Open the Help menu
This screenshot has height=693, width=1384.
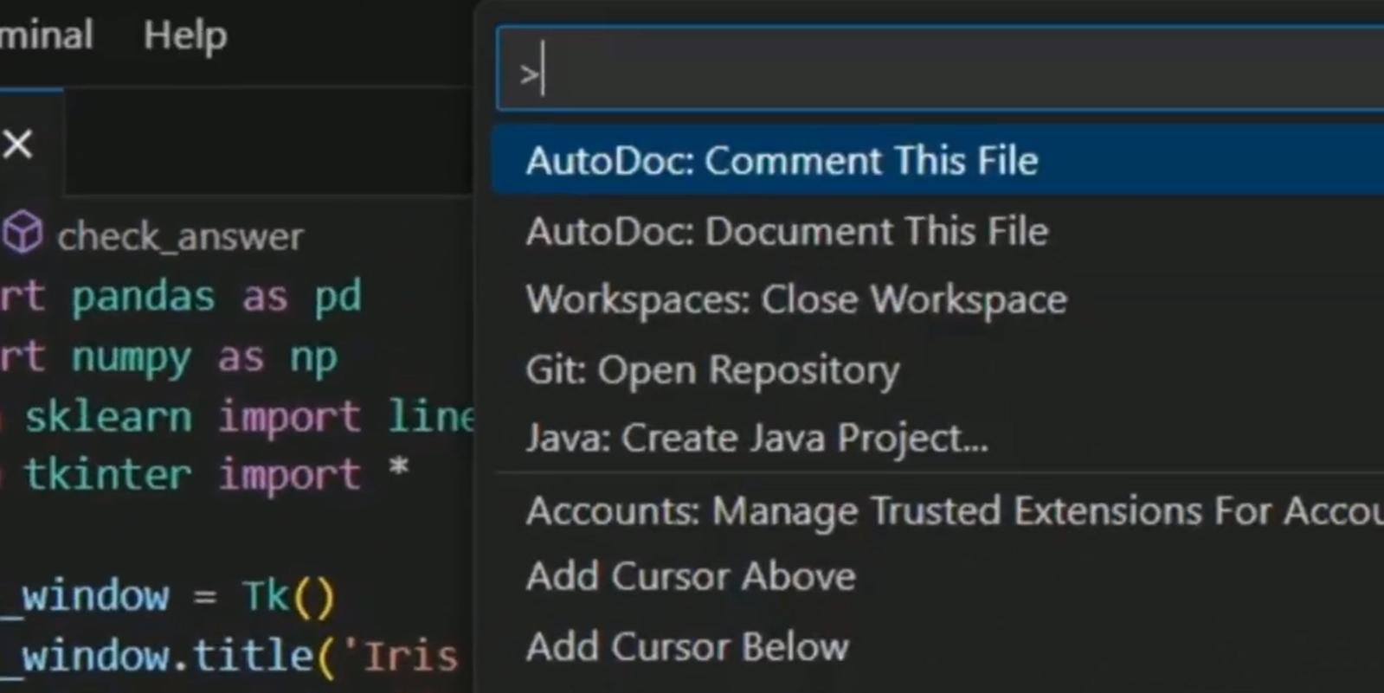[184, 36]
